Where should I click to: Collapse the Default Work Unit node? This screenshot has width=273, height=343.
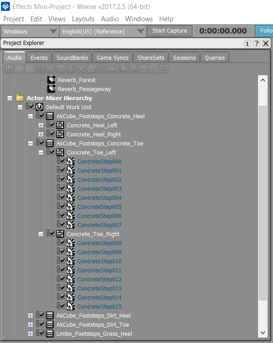(20, 107)
